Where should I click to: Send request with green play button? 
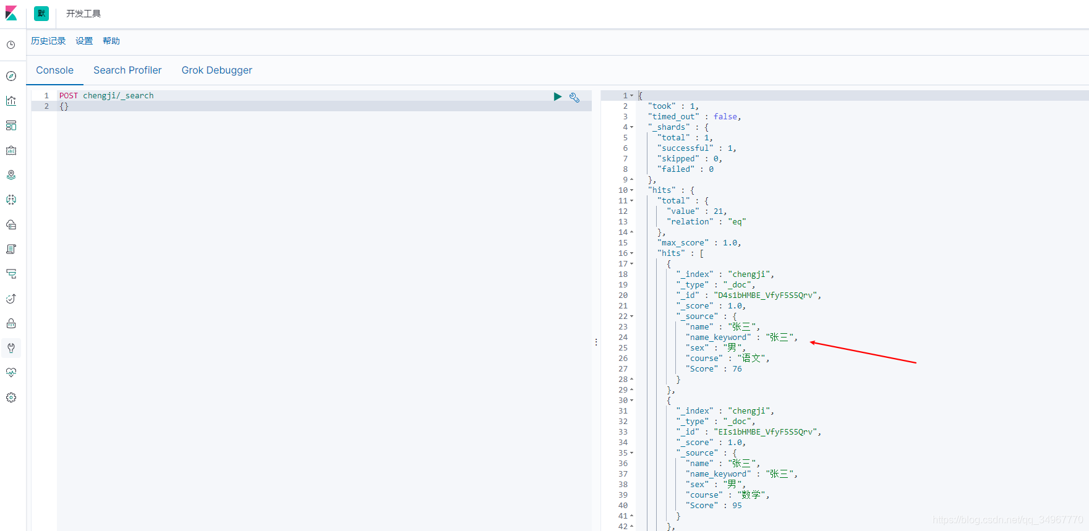click(557, 96)
